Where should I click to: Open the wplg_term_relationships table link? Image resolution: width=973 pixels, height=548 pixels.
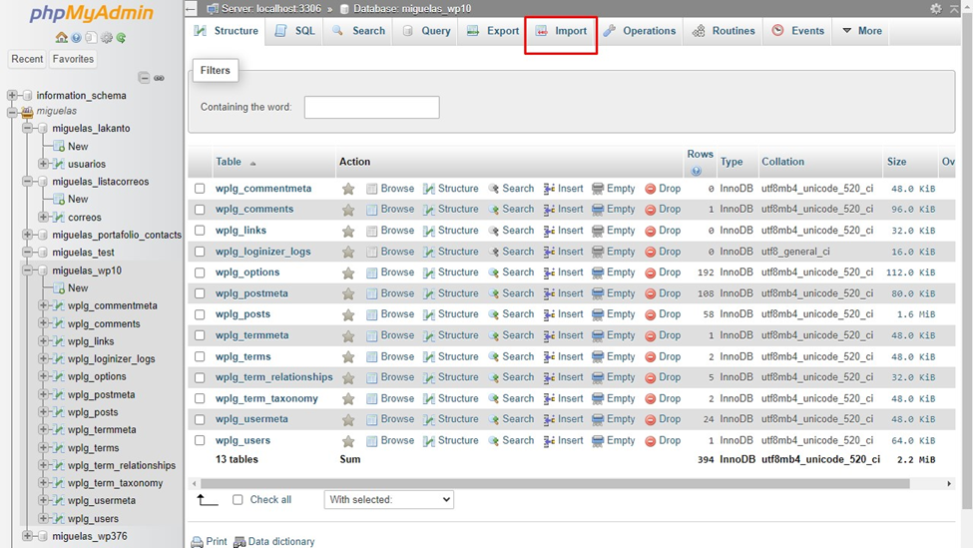[273, 377]
